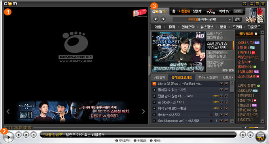Click the LOGIN button
This screenshot has width=269, height=144.
click(238, 11)
